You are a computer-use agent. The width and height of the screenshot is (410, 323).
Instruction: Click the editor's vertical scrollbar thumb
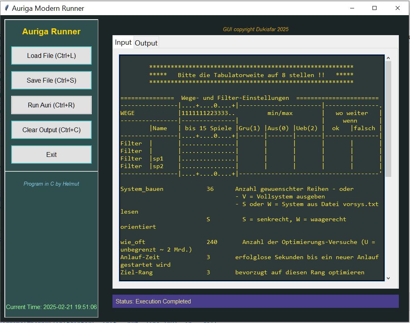coord(388,119)
